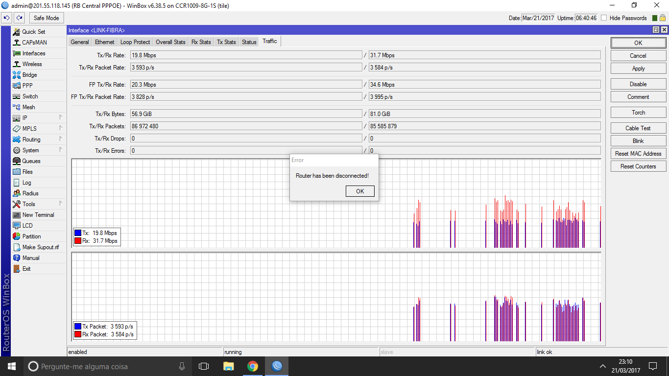The width and height of the screenshot is (669, 376).
Task: Click the Make Supout.rif icon
Action: point(17,247)
